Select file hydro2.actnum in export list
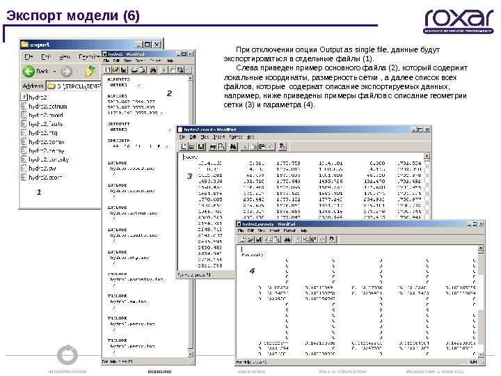The width and height of the screenshot is (501, 376). (x=44, y=106)
